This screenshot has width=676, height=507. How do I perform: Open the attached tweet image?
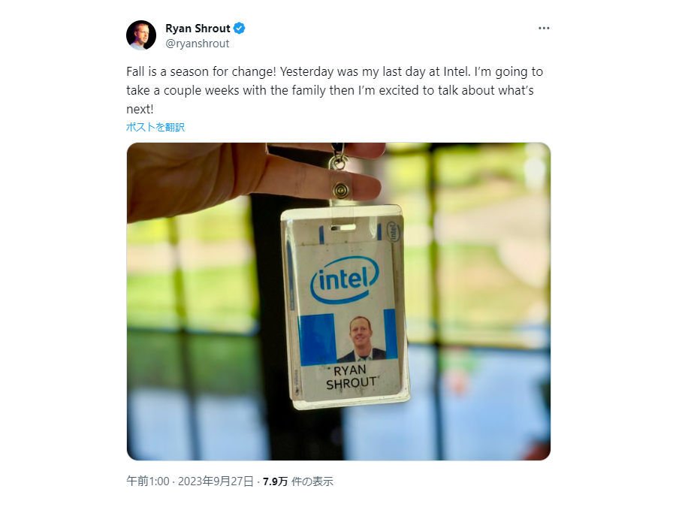[x=339, y=301]
